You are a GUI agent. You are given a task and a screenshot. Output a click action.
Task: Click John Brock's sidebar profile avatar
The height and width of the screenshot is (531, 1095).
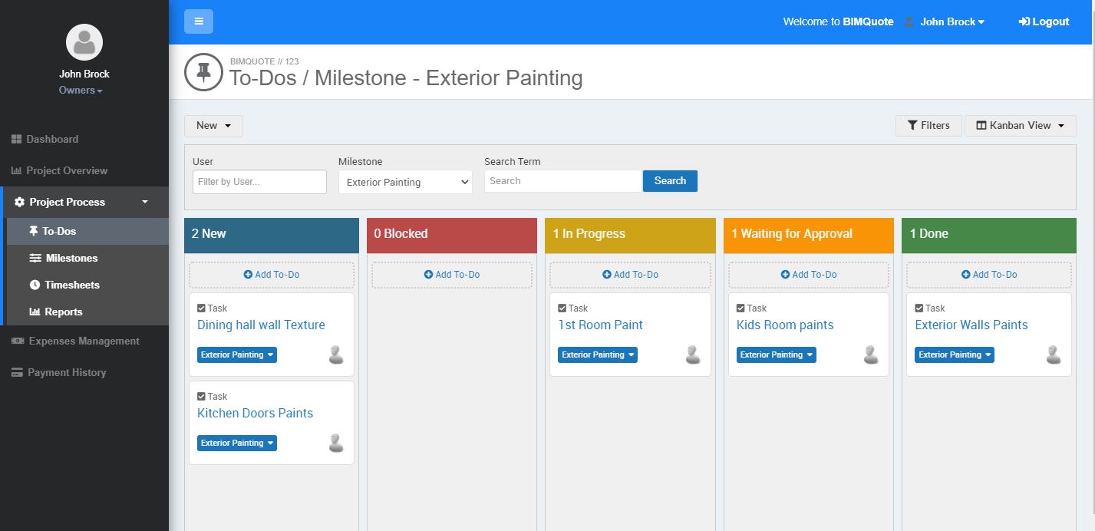tap(84, 41)
